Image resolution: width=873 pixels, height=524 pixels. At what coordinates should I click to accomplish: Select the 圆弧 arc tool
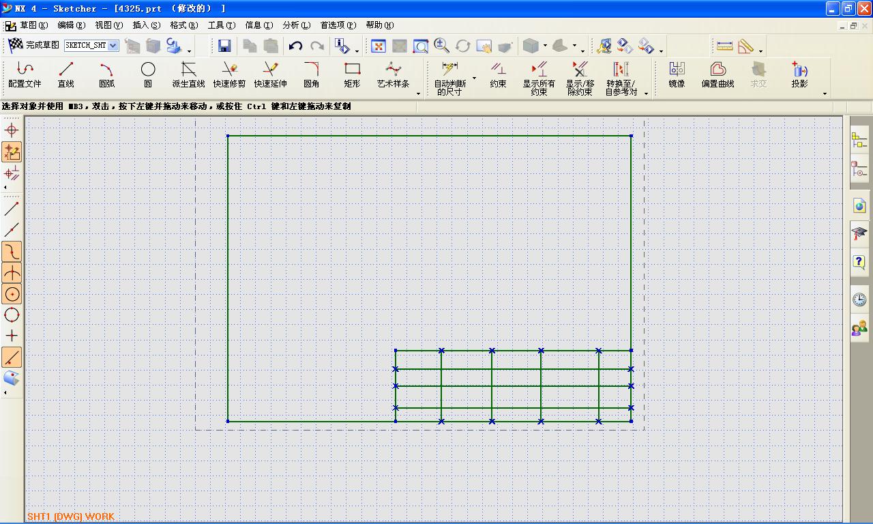(x=107, y=75)
